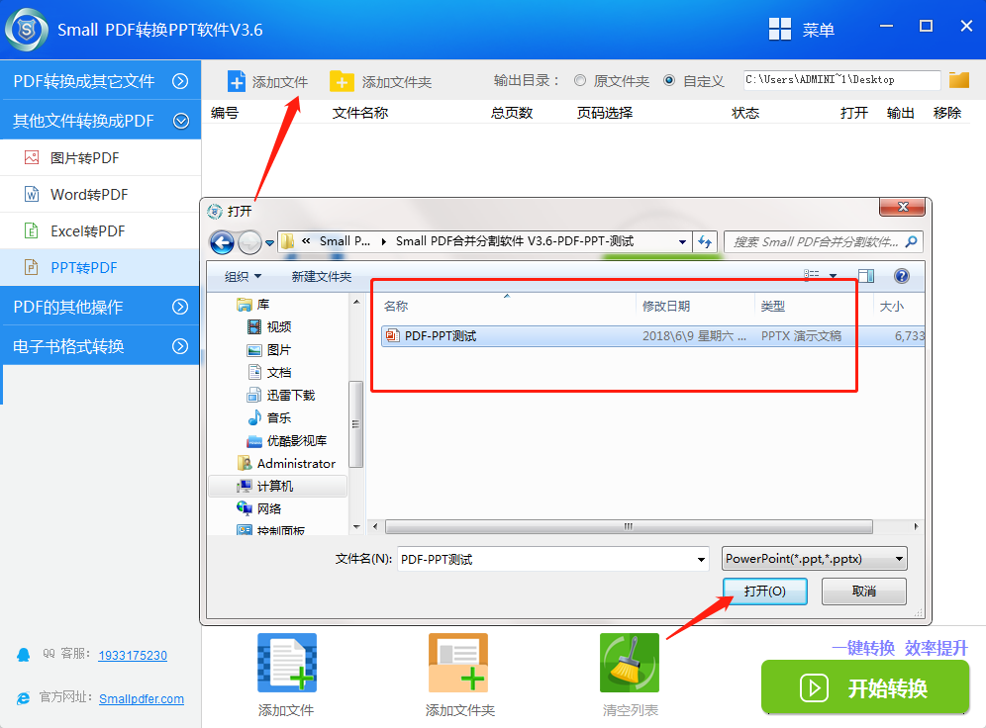Choose 图片转PDF in the sidebar
The height and width of the screenshot is (728, 986).
[101, 157]
